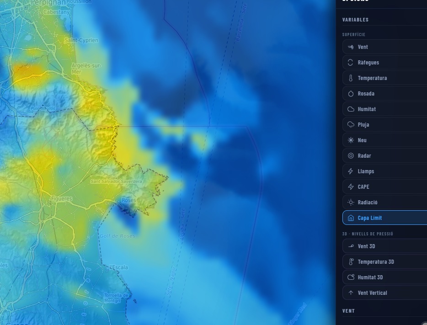Select the Temperatura thermometer icon
Image resolution: width=427 pixels, height=325 pixels.
(351, 78)
